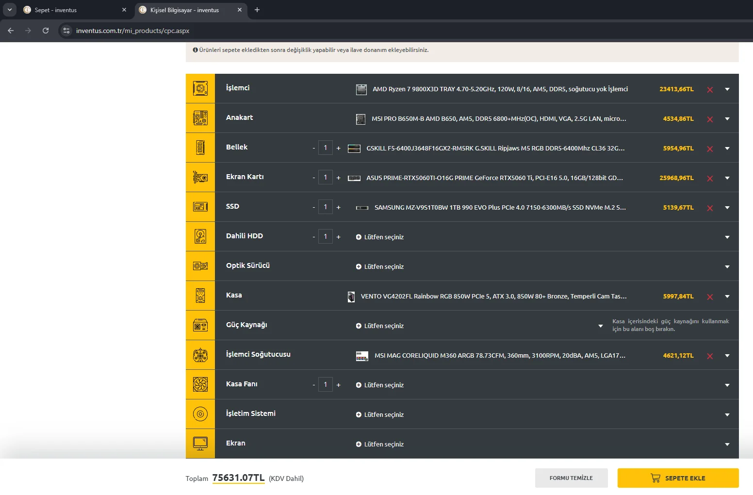Click the SSD category icon
The image size is (753, 495).
(x=200, y=207)
